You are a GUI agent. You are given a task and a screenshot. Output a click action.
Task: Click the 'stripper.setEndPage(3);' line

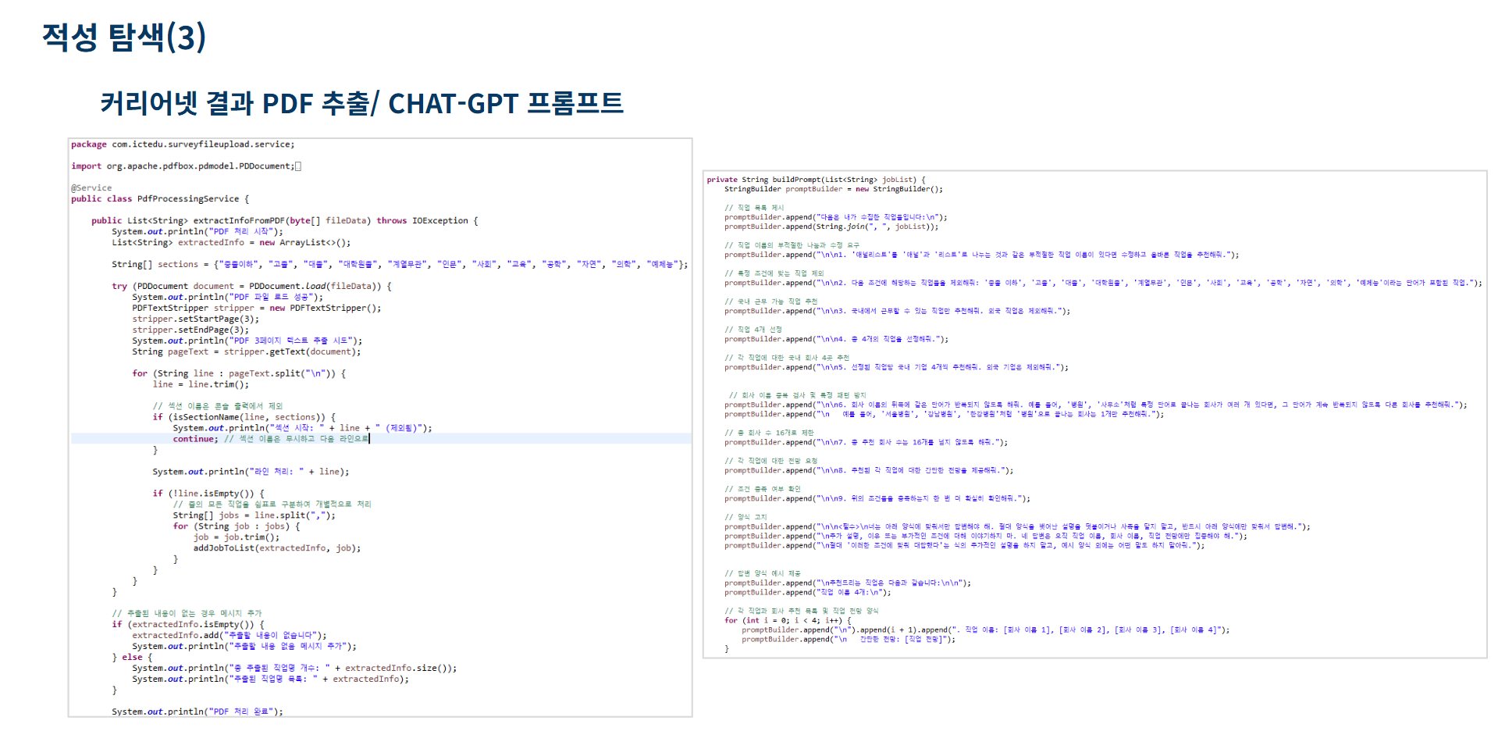(190, 330)
